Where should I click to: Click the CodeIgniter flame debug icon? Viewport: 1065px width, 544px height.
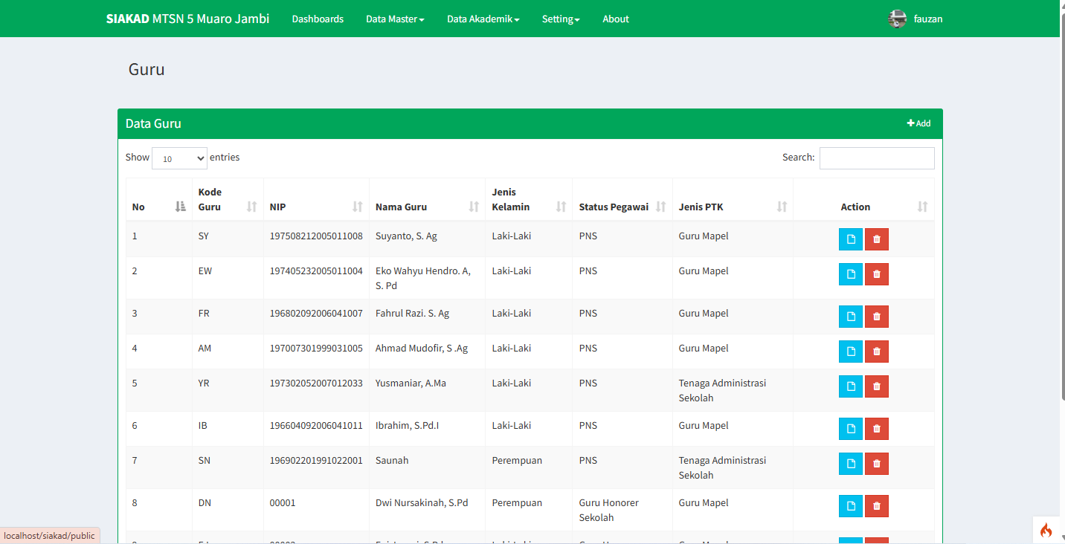1046,530
